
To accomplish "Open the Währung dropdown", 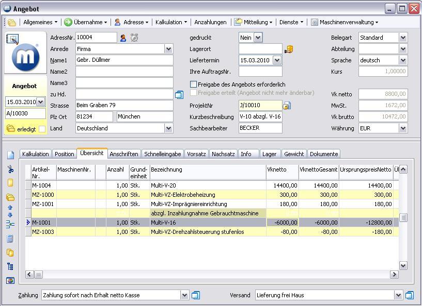I will 403,128.
